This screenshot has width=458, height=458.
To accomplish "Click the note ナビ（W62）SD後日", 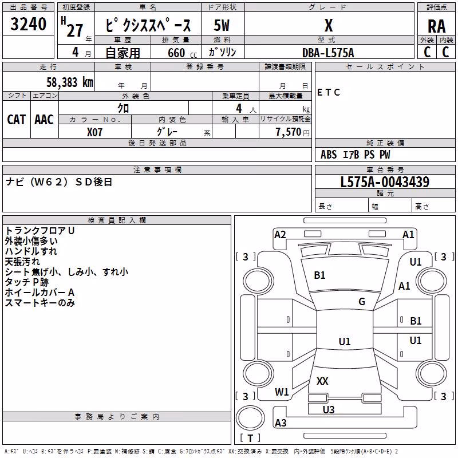I will 59,182.
